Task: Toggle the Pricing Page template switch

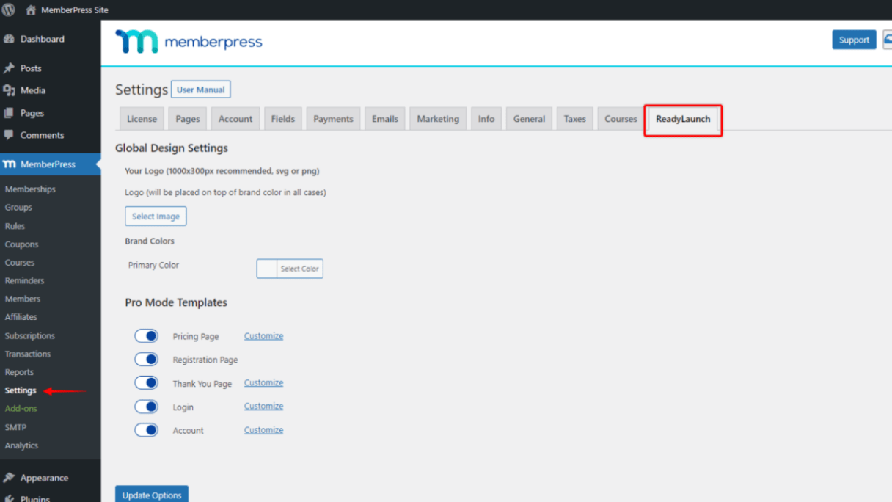Action: [147, 336]
